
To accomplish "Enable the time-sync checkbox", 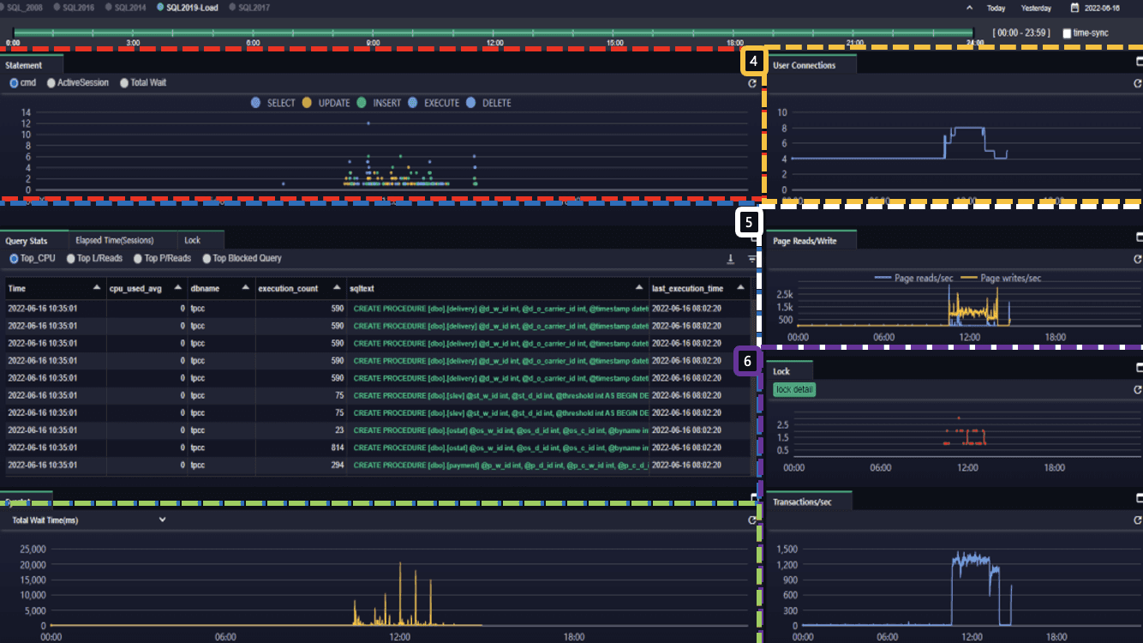I will [1067, 33].
